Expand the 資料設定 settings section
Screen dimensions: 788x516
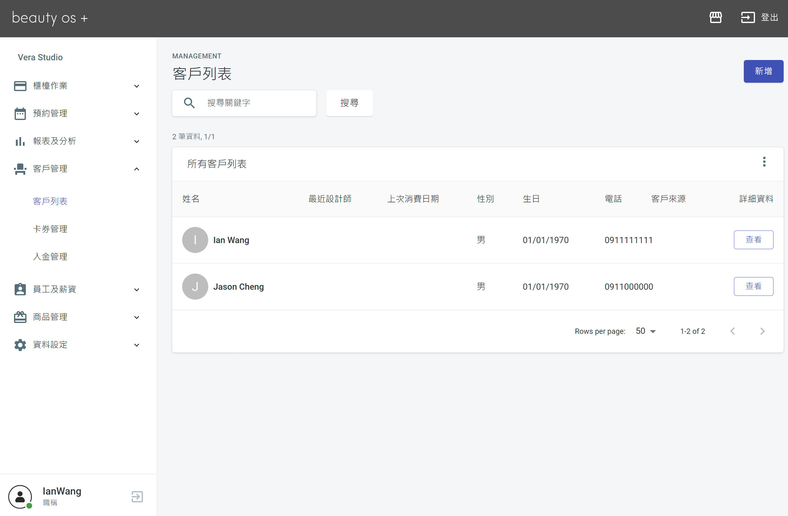[77, 345]
